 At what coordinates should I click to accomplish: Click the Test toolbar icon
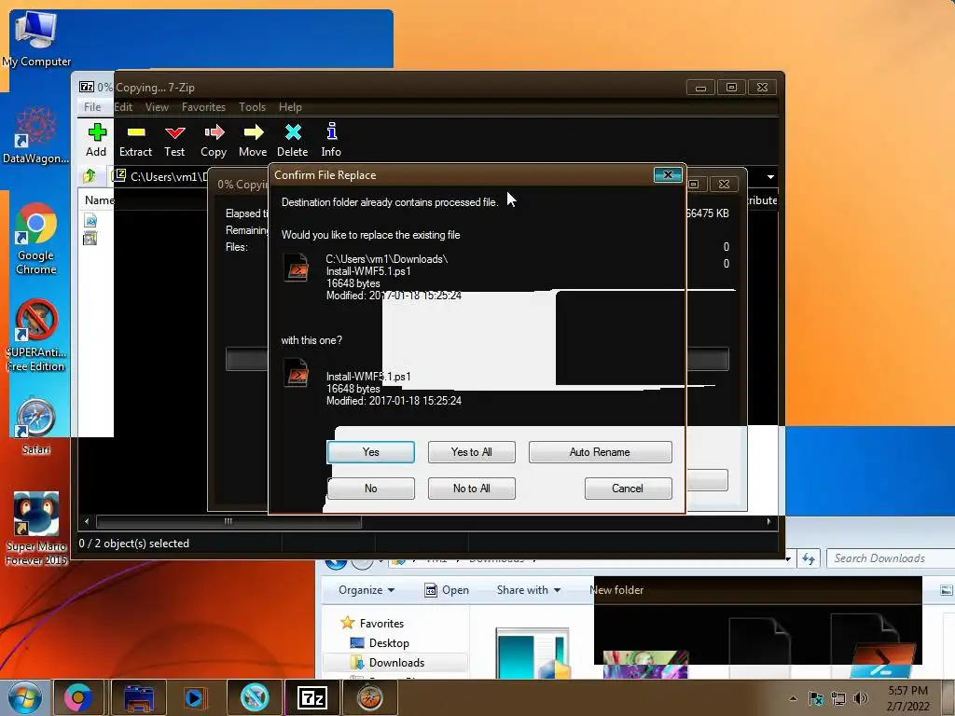[x=174, y=132]
